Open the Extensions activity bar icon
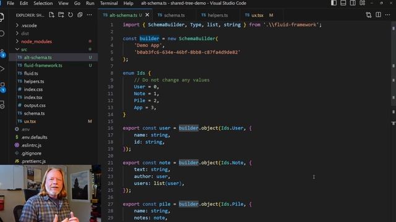The width and height of the screenshot is (396, 222). 2,87
